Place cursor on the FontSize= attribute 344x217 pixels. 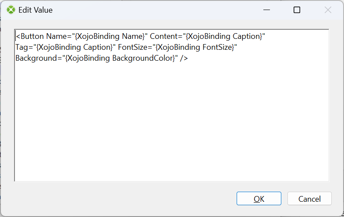pos(135,47)
